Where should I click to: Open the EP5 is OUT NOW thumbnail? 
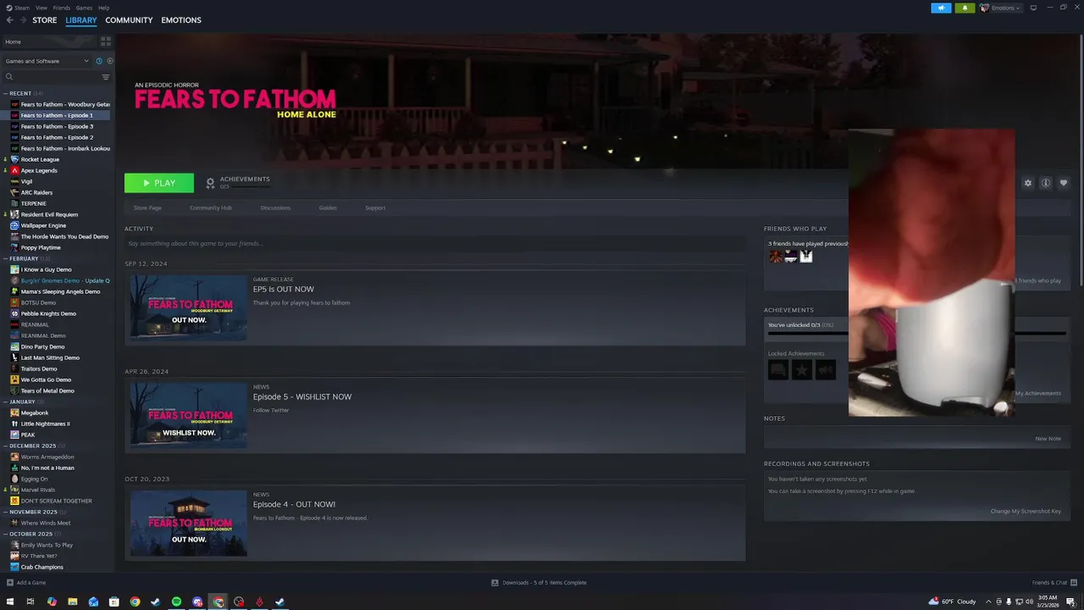pos(189,308)
